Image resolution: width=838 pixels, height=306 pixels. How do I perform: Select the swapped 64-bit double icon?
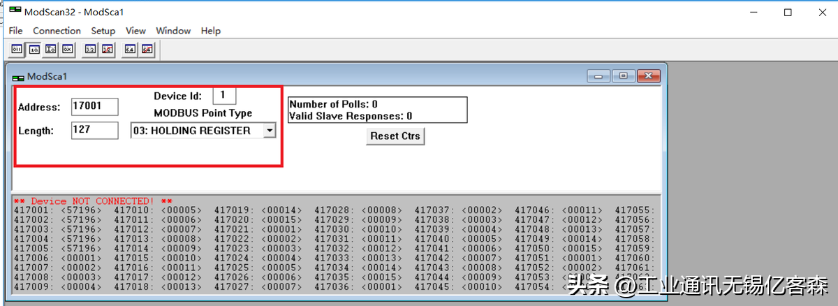tap(147, 50)
